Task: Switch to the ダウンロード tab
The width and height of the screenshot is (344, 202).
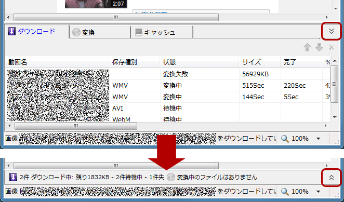Action: pyautogui.click(x=37, y=32)
